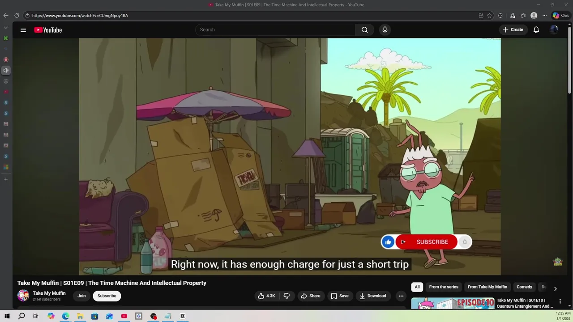Viewport: 573px width, 322px height.
Task: Launch Copilot from taskbar
Action: point(51,316)
